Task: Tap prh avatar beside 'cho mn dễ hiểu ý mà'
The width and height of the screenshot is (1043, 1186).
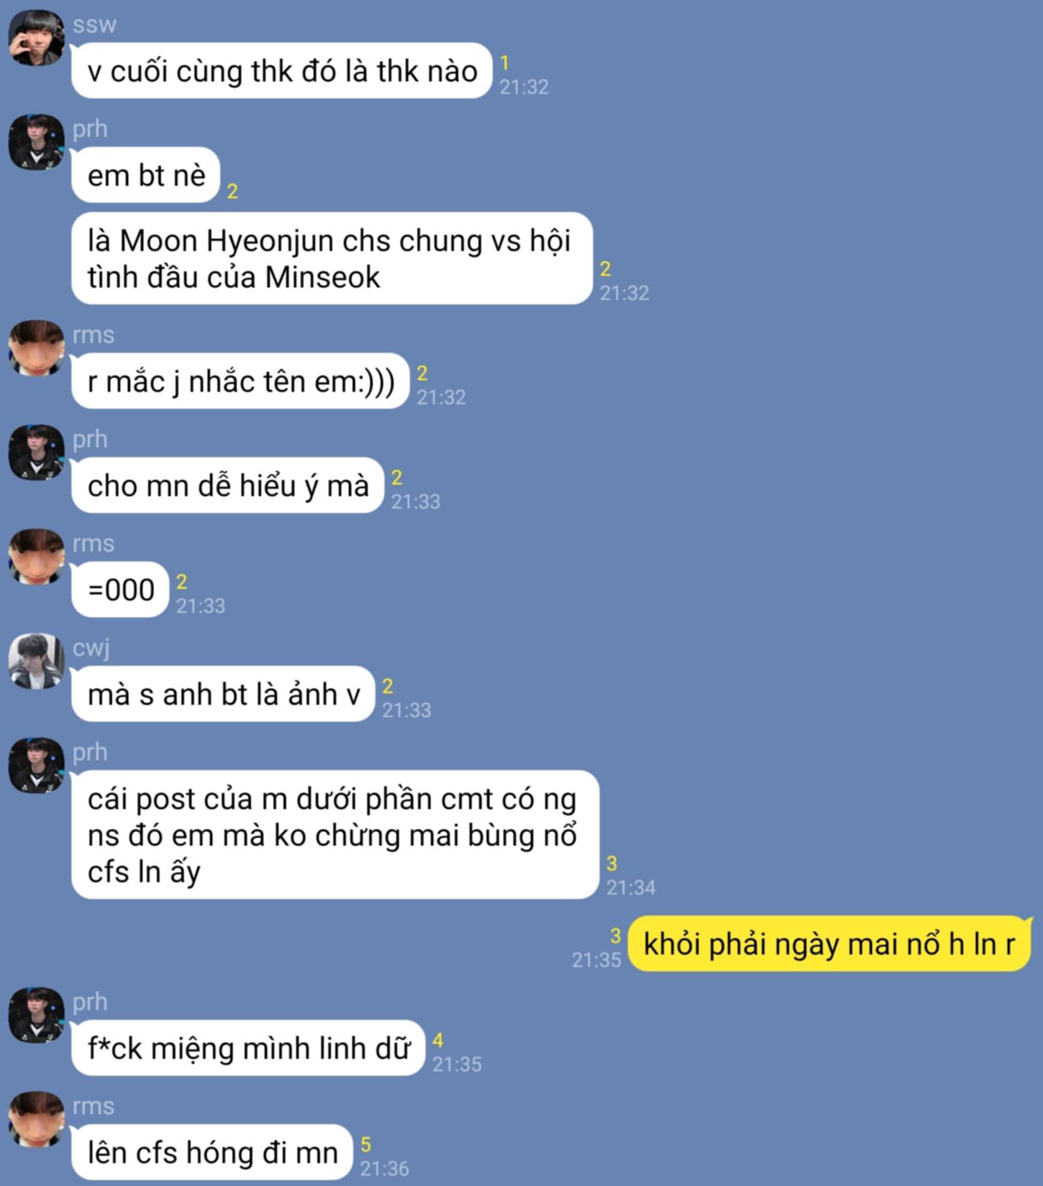Action: [37, 452]
